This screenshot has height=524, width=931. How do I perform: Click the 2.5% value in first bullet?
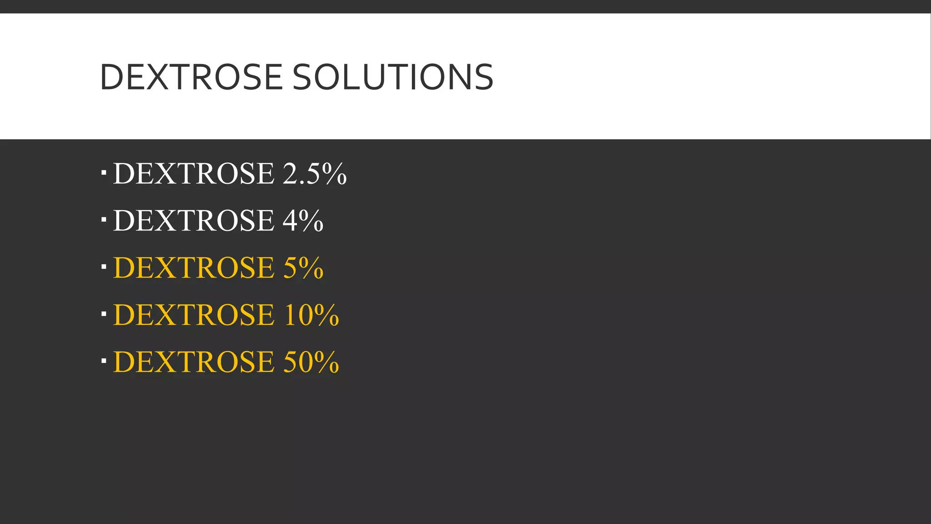pyautogui.click(x=315, y=173)
